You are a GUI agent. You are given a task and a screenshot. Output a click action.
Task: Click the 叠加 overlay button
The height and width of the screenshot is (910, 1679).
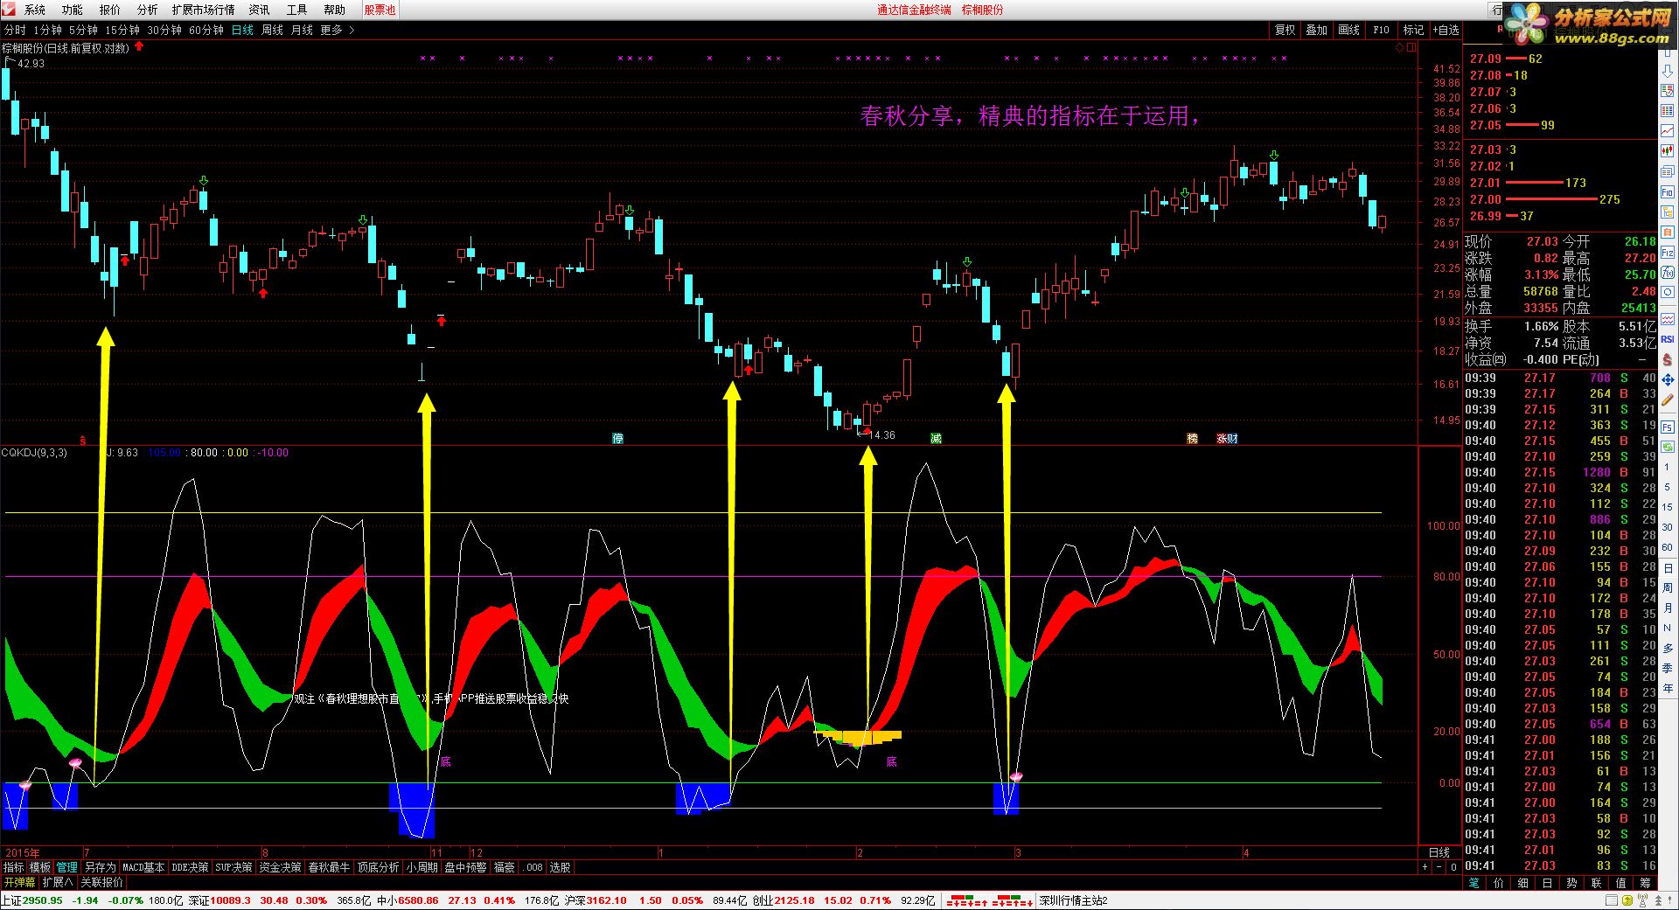pos(1317,30)
